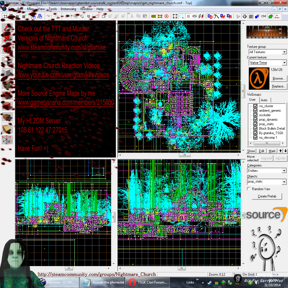Screen dimensions: 288x288
Task: Toggle the auto selection icon
Action: [x=182, y=16]
